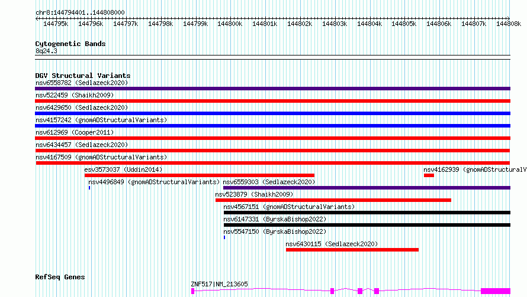This screenshot has height=297, width=527.
Task: Click the 144798k ruler position
Action: tap(160, 24)
